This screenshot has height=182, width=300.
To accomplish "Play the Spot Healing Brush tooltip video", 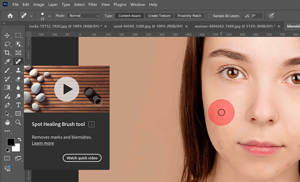I will coord(67,89).
